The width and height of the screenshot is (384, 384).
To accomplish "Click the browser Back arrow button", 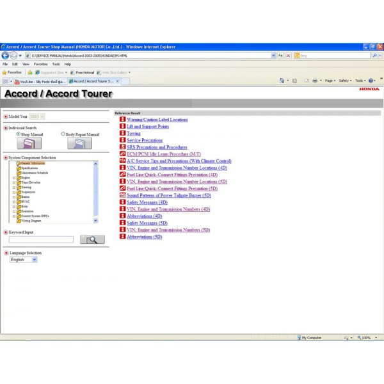I will click(5, 56).
